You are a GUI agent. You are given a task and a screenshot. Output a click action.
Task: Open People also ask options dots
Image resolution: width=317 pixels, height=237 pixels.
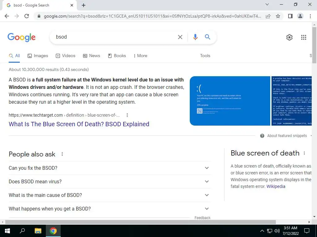pyautogui.click(x=62, y=154)
